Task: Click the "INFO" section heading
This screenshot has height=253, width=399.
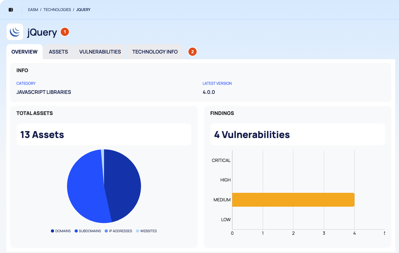Action: pos(22,71)
